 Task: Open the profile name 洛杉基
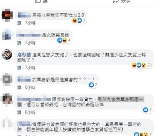[x=24, y=55]
